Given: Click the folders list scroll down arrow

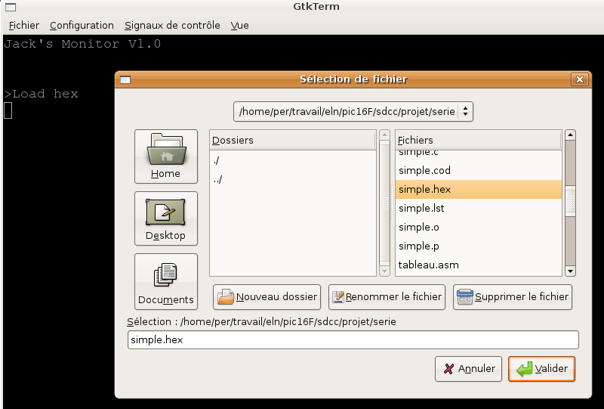Looking at the screenshot, I should coord(384,271).
